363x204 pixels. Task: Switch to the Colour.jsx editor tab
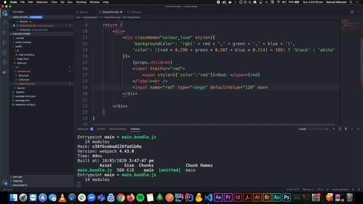(x=136, y=12)
